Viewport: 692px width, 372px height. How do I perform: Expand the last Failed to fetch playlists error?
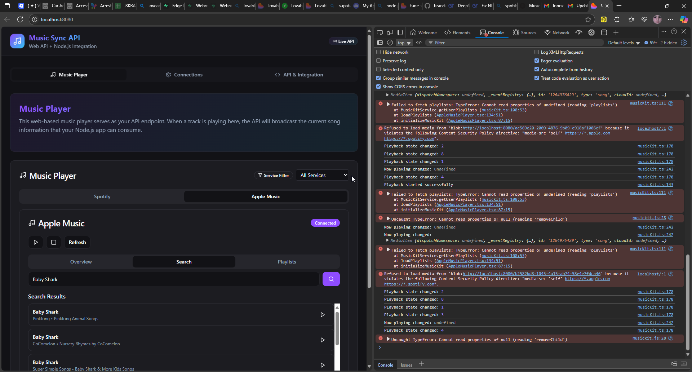[x=388, y=250]
